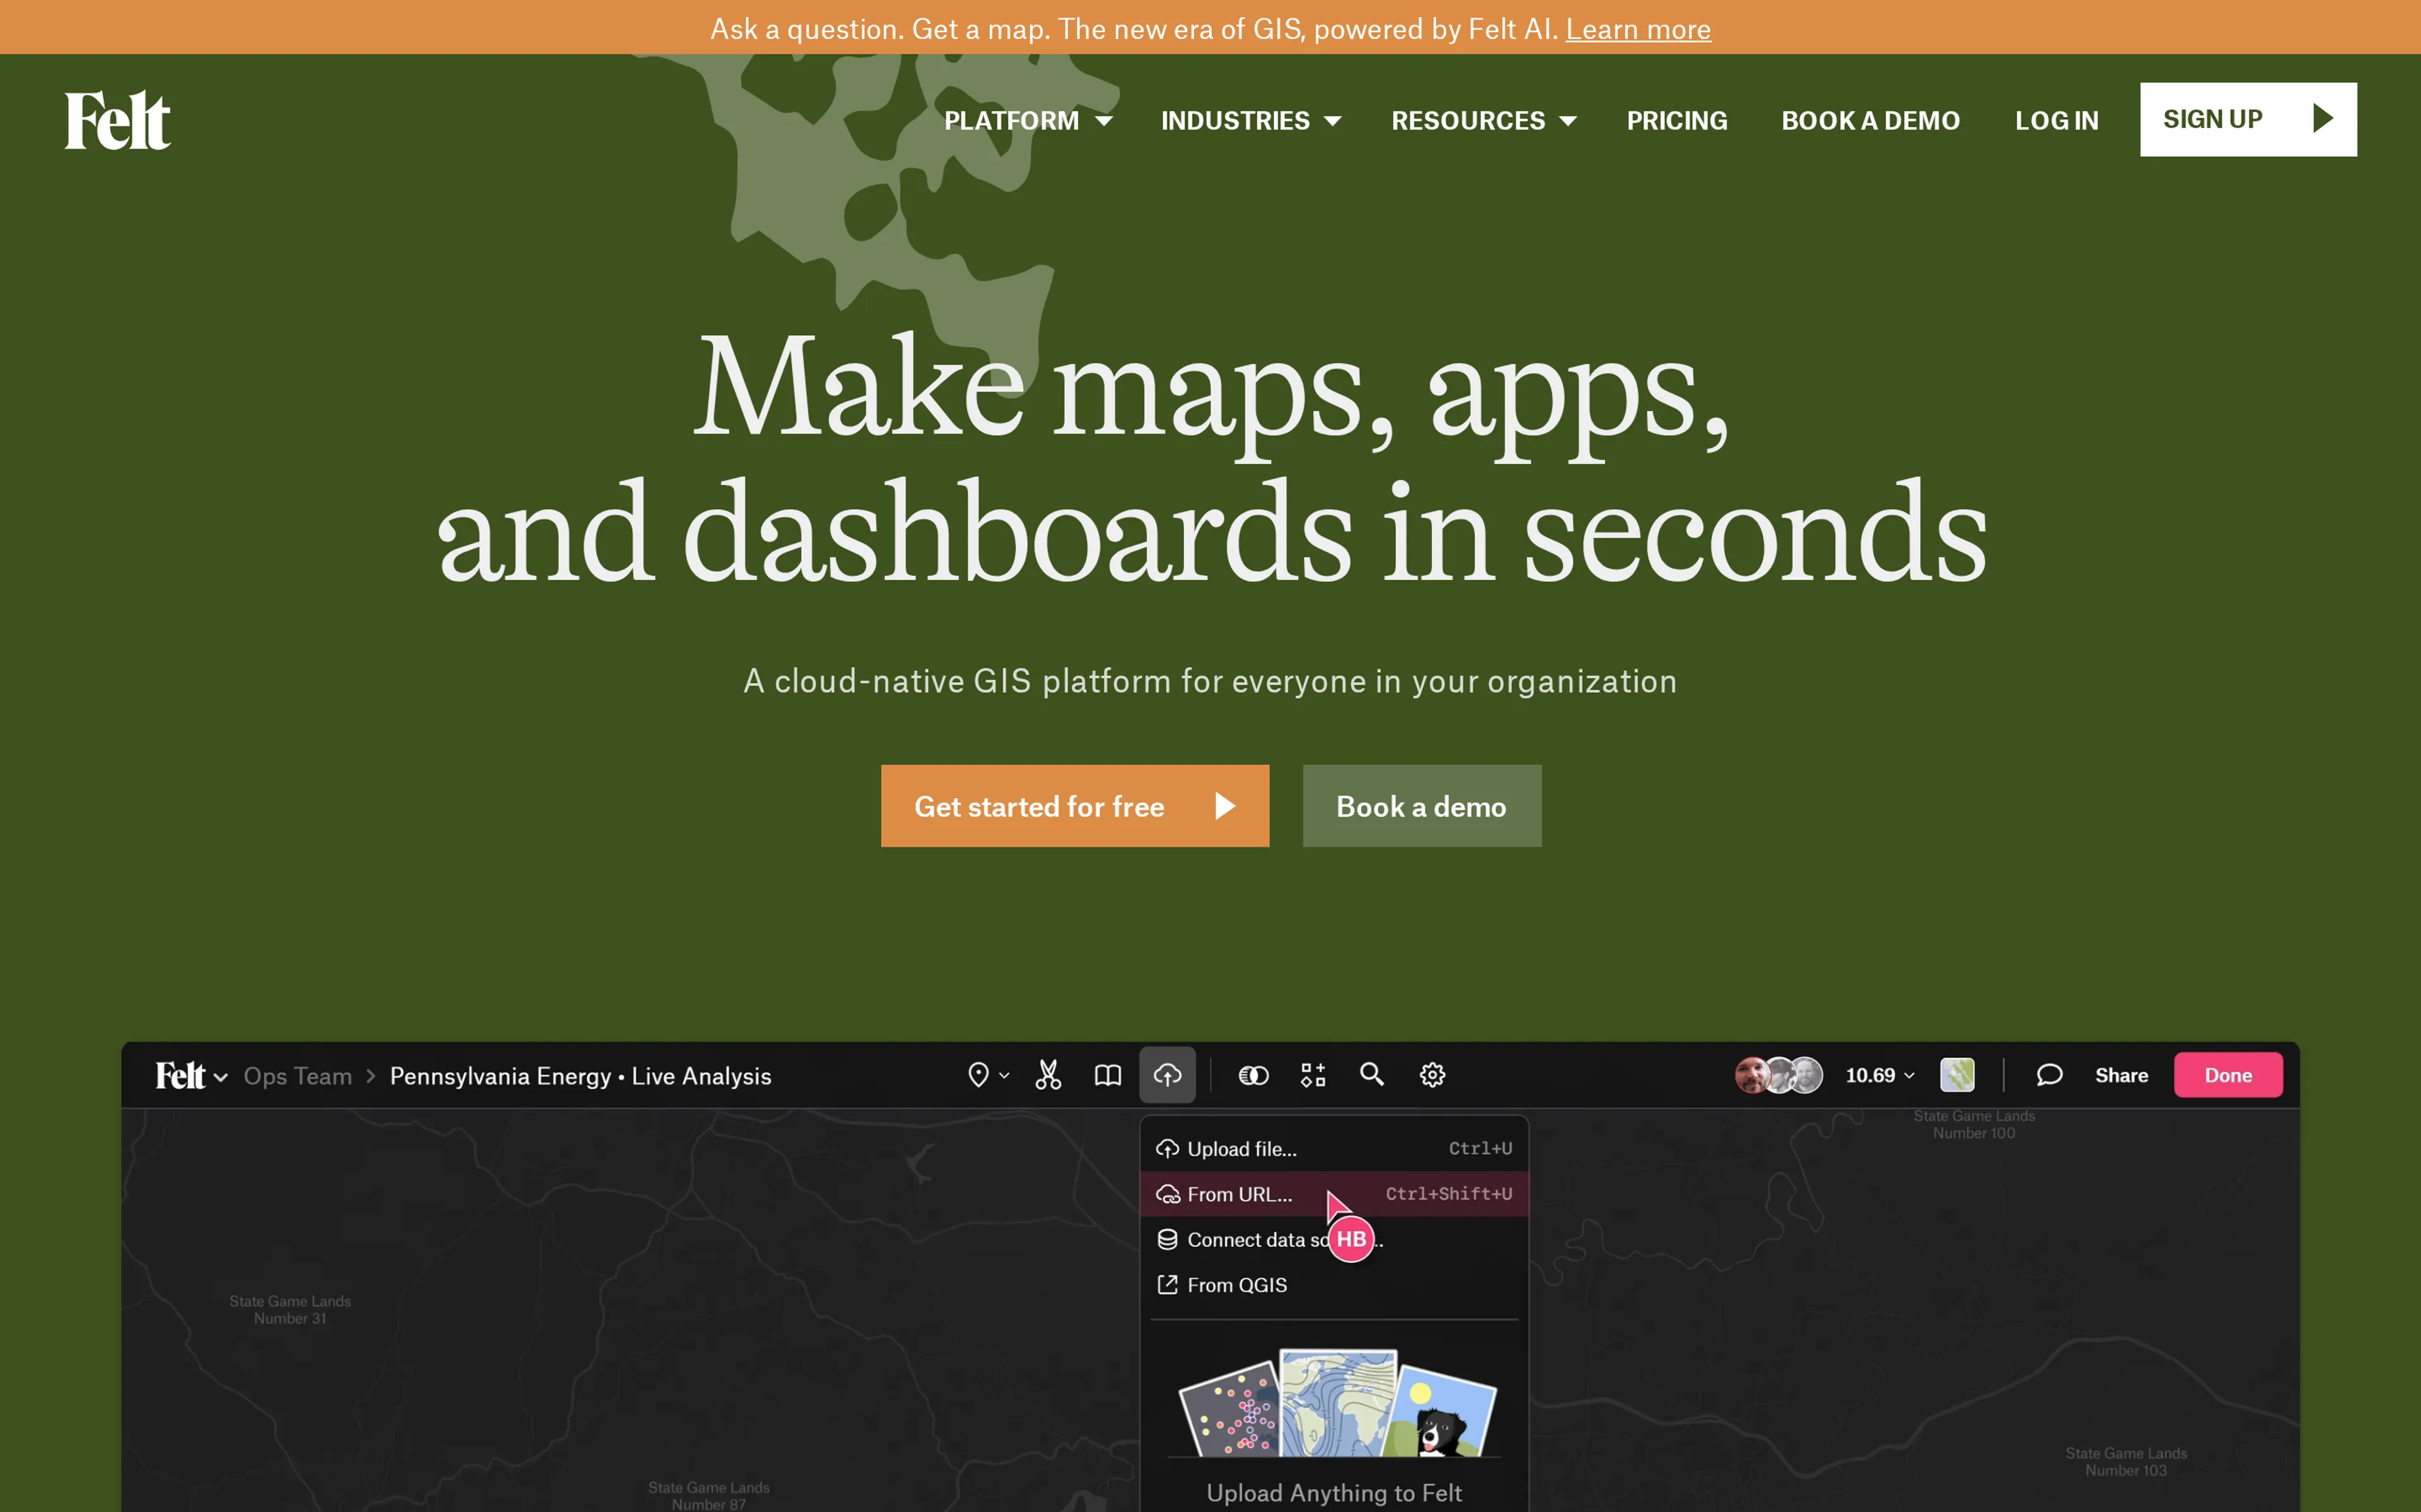Viewport: 2421px width, 1512px height.
Task: Select From QGIS menu entry
Action: (x=1333, y=1285)
